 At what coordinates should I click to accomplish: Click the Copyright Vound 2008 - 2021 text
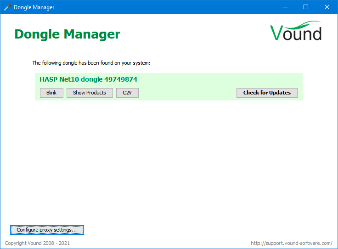37,243
